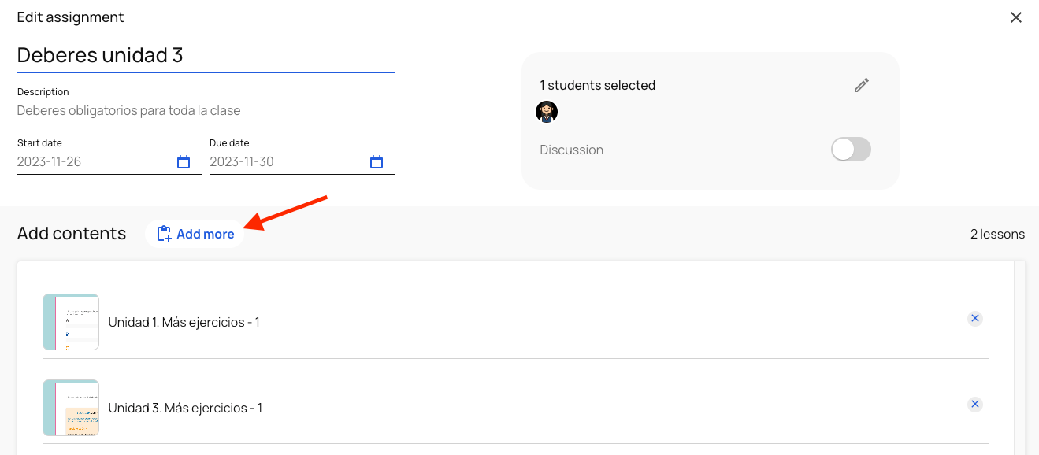Open the Unidad 3 lesson thumbnail

pyautogui.click(x=71, y=408)
